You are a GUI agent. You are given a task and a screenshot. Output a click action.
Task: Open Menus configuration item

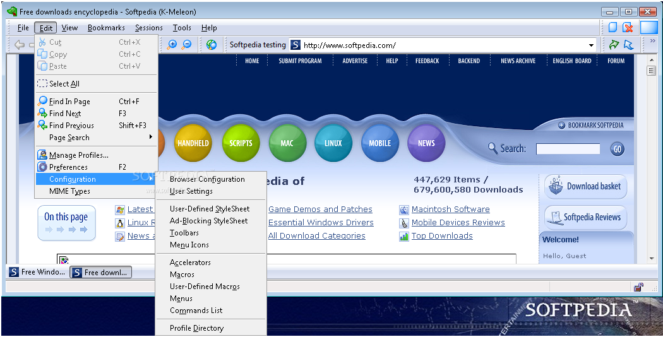coord(211,299)
